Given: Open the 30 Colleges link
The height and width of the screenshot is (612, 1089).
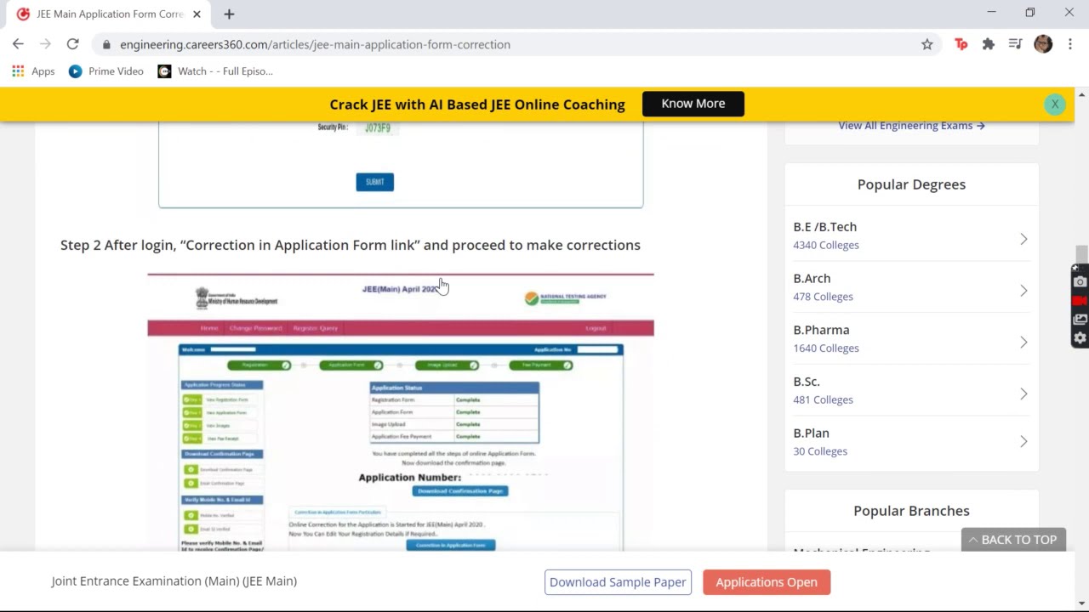Looking at the screenshot, I should 820,451.
